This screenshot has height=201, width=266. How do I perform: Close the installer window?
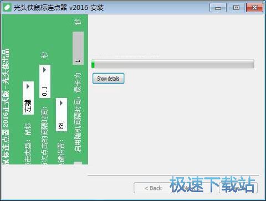click(x=254, y=8)
